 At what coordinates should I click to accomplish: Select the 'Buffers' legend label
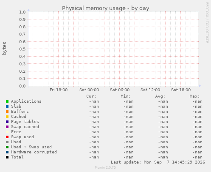pyautogui.click(x=20, y=112)
